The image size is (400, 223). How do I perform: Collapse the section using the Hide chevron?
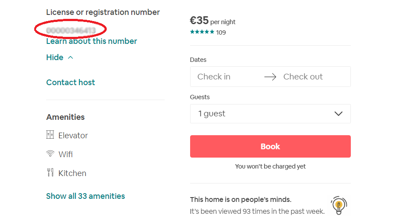click(71, 58)
